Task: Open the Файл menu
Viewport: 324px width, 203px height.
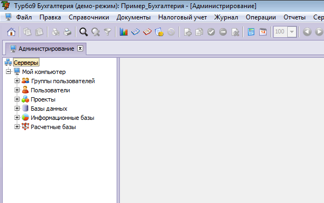Action: tap(24, 17)
